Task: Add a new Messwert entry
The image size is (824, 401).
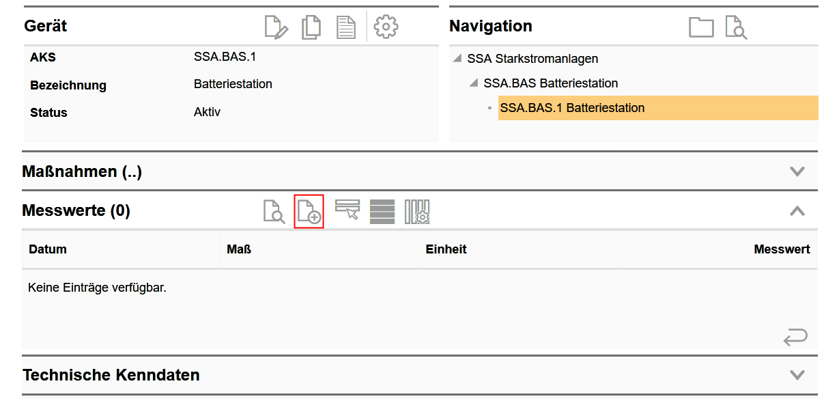Action: [x=309, y=211]
